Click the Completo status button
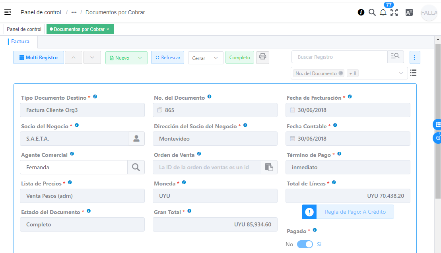The image size is (441, 253). coord(240,57)
